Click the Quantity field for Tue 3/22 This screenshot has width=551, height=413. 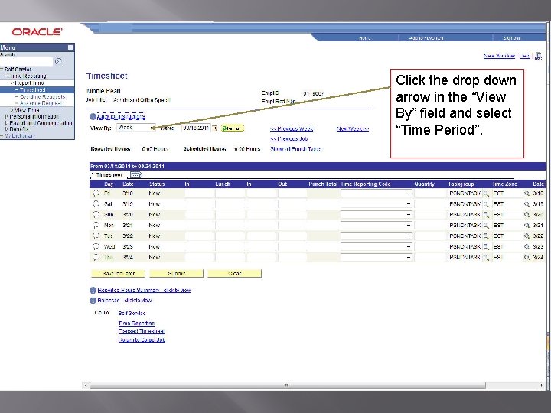click(431, 236)
